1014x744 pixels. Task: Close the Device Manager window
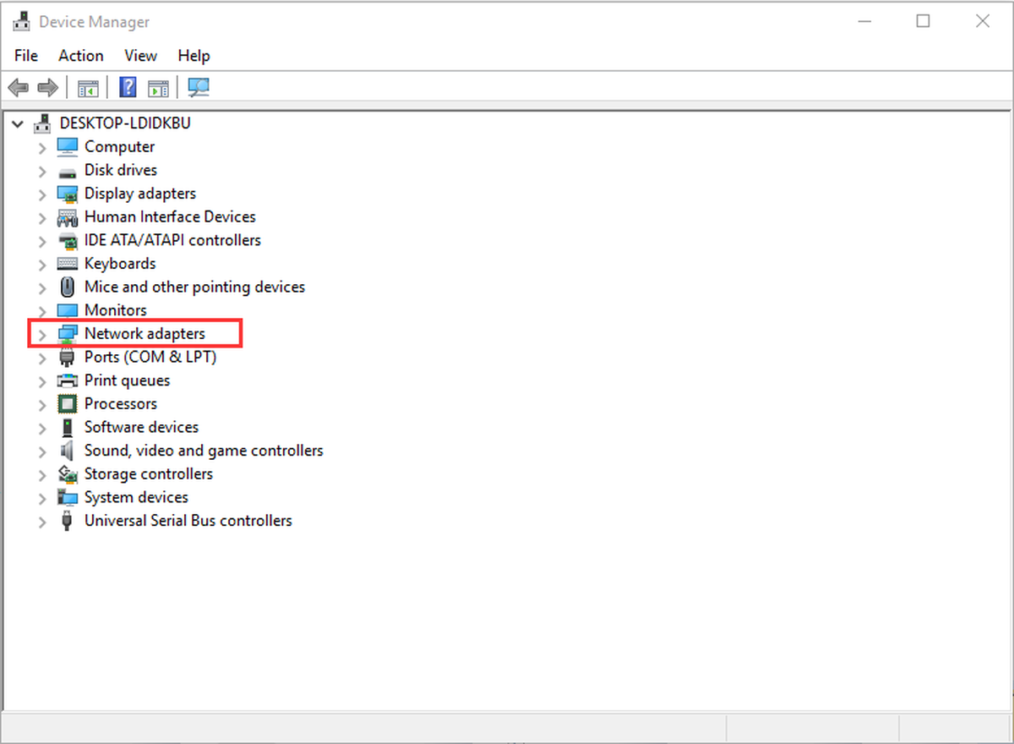[x=982, y=22]
